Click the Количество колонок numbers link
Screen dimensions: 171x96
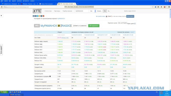pyautogui.click(x=132, y=32)
